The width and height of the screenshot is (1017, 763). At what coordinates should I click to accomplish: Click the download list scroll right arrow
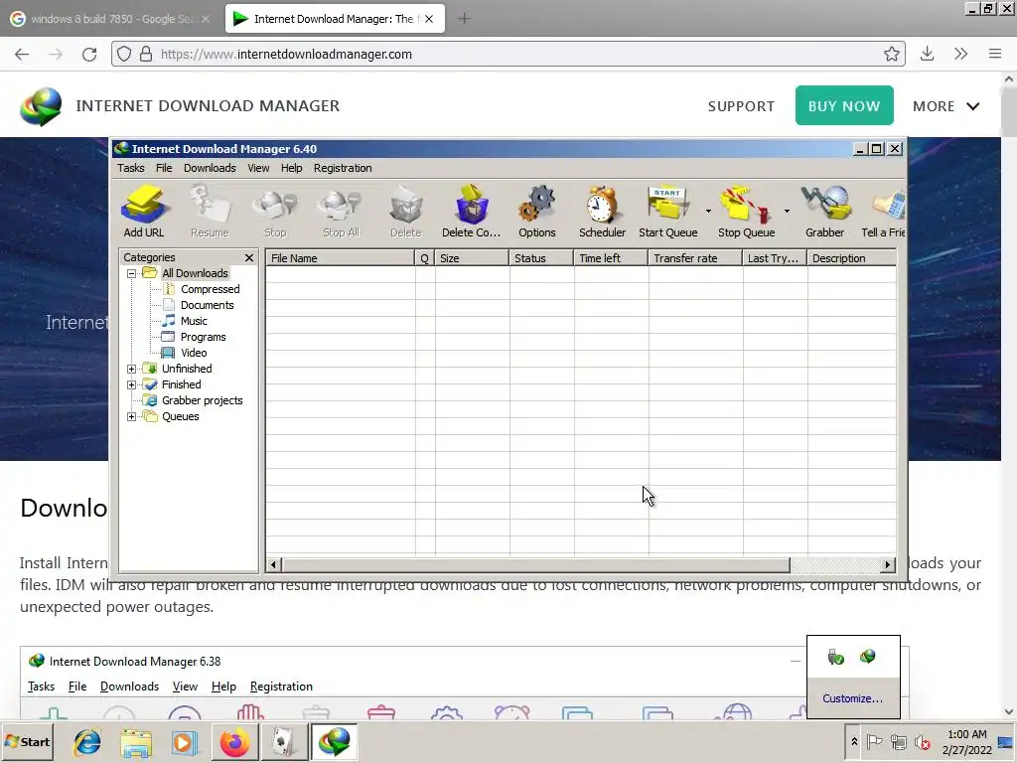(888, 564)
